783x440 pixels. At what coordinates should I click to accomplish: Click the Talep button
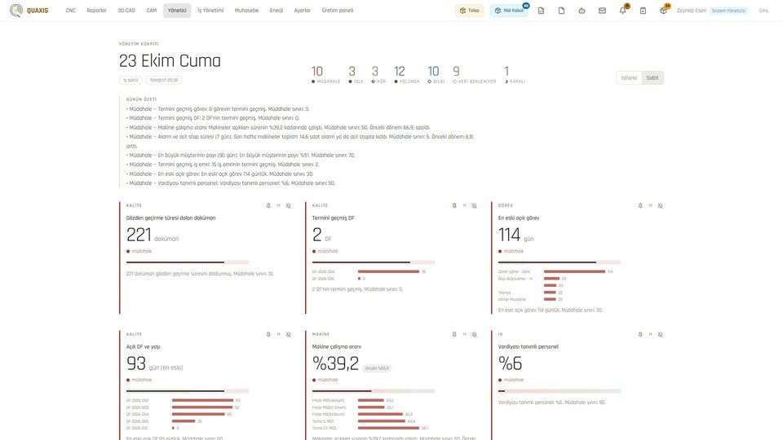click(469, 11)
